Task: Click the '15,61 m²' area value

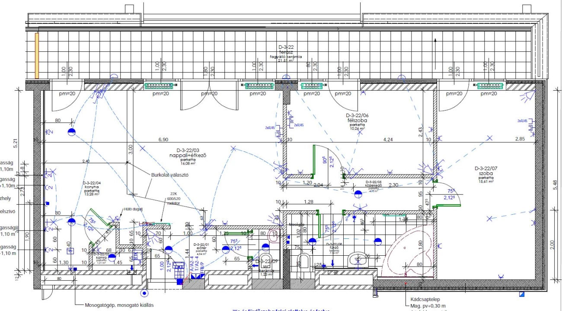Action: point(486,182)
